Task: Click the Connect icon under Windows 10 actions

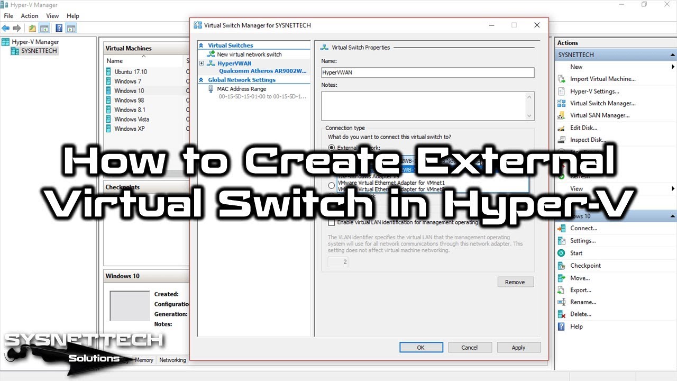Action: (562, 228)
